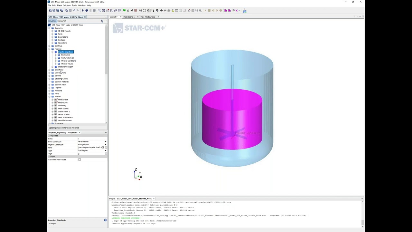This screenshot has height=232, width=412.
Task: Click the green flag Initialize Solution icon
Action: point(124,10)
